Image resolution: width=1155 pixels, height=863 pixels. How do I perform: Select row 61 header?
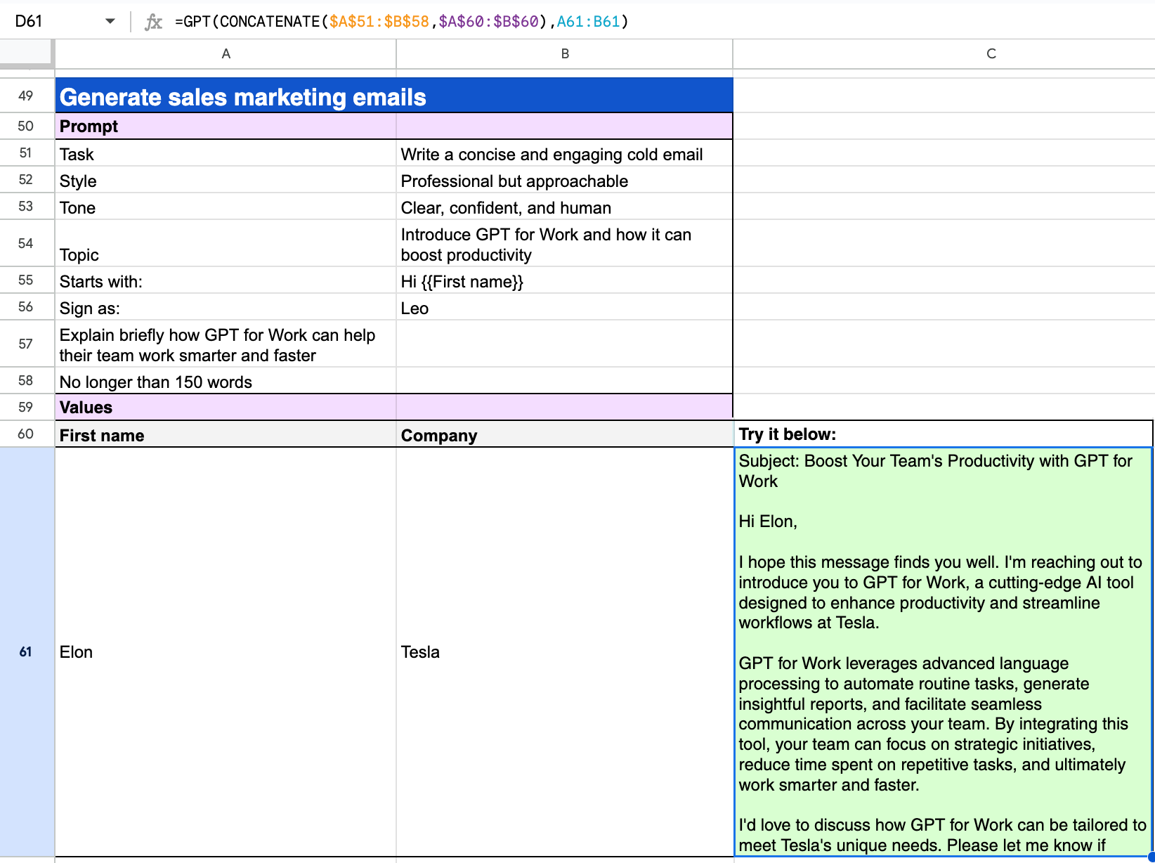[26, 651]
